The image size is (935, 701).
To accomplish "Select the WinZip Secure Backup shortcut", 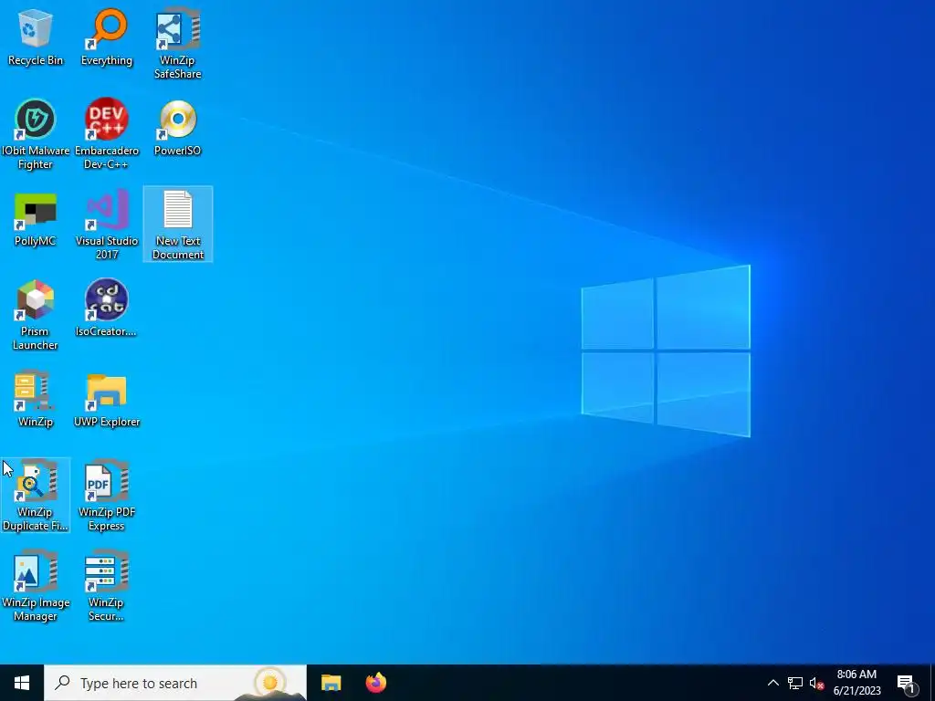I will pos(107,587).
